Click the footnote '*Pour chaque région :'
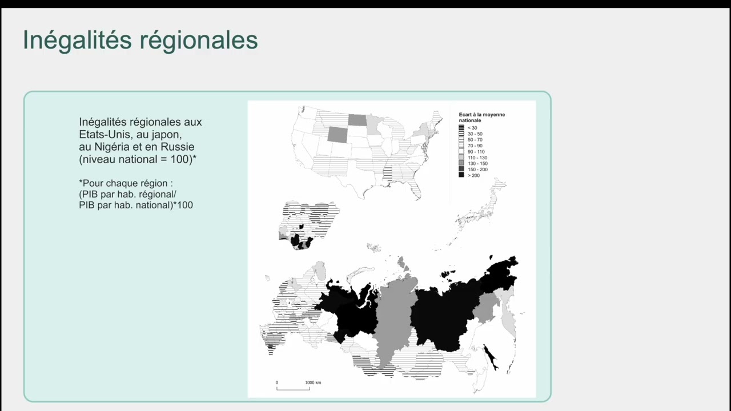Image resolution: width=731 pixels, height=411 pixels. coord(126,183)
